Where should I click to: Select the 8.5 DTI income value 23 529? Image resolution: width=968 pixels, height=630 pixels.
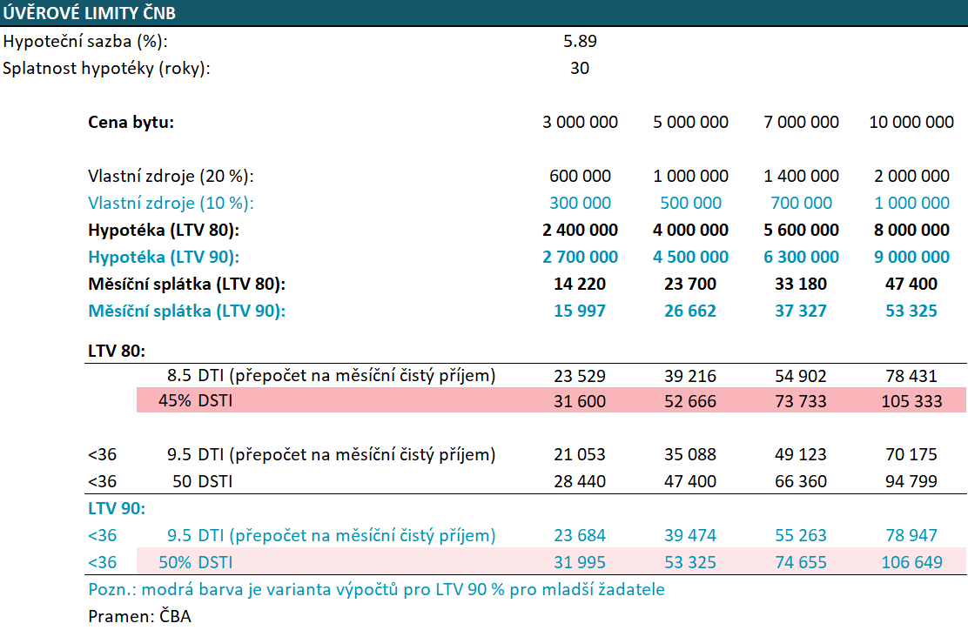click(x=580, y=376)
